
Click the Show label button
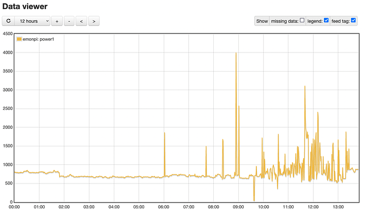pyautogui.click(x=262, y=21)
